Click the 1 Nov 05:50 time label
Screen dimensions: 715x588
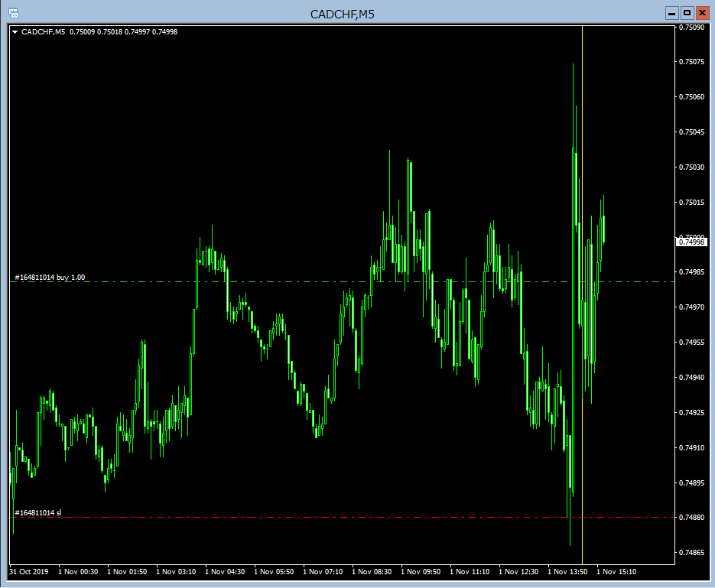click(x=274, y=572)
